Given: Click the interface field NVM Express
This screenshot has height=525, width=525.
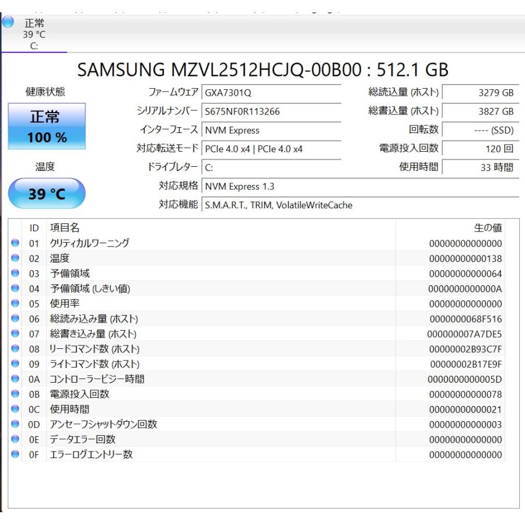Looking at the screenshot, I should (x=271, y=130).
